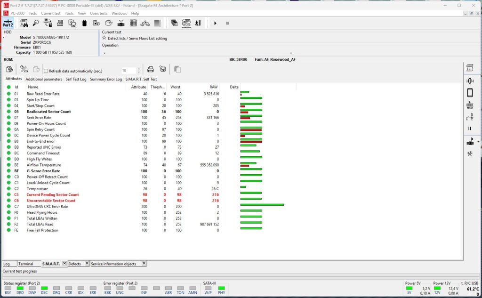Increase the refresh interval with the up arrow
Viewport: 482px width, 298px height.
(x=139, y=69)
